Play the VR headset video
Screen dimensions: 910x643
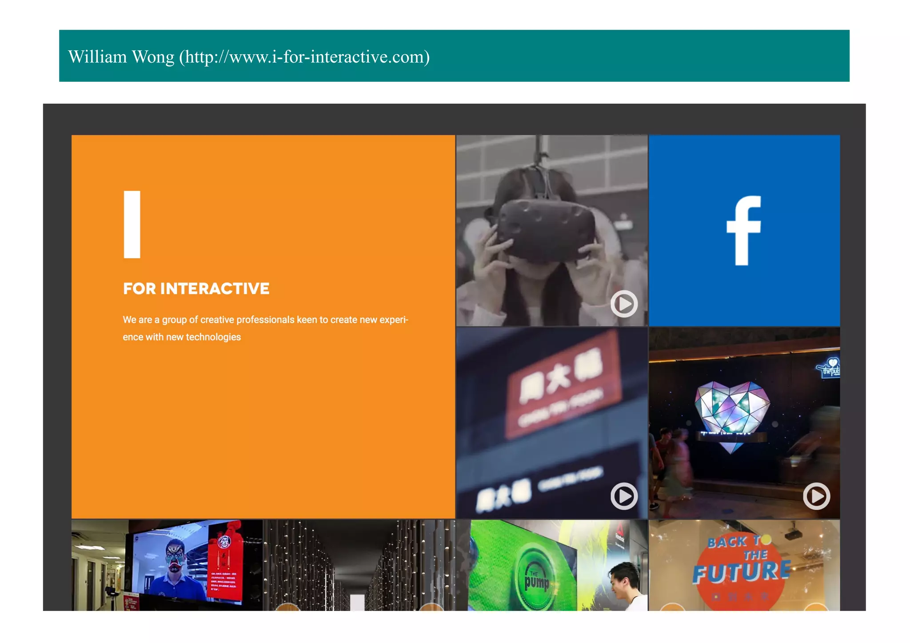click(624, 304)
